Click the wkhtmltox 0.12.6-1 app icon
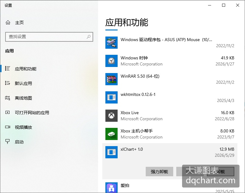This screenshot has width=245, height=193. [112, 97]
